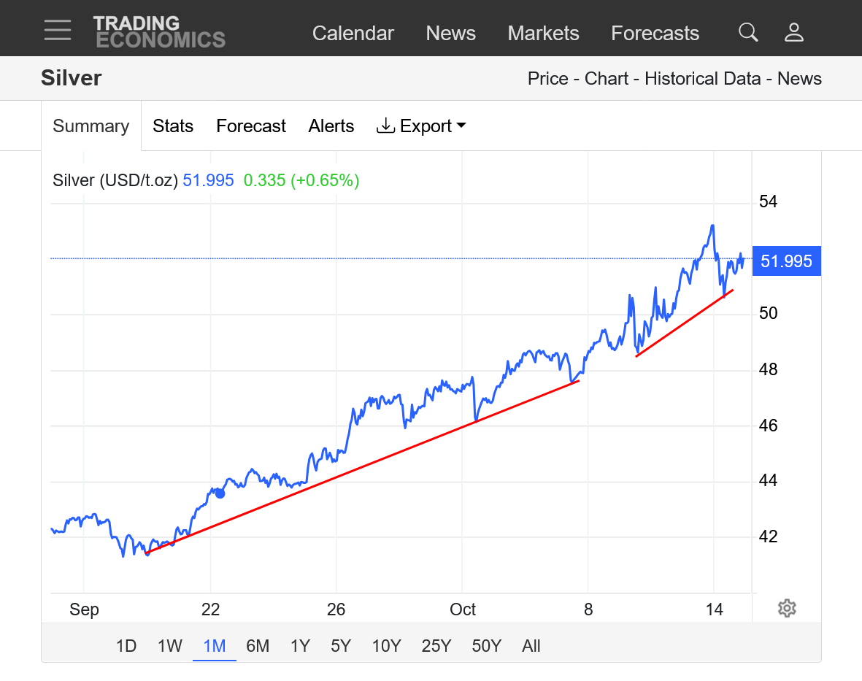Open the user account icon

(793, 32)
